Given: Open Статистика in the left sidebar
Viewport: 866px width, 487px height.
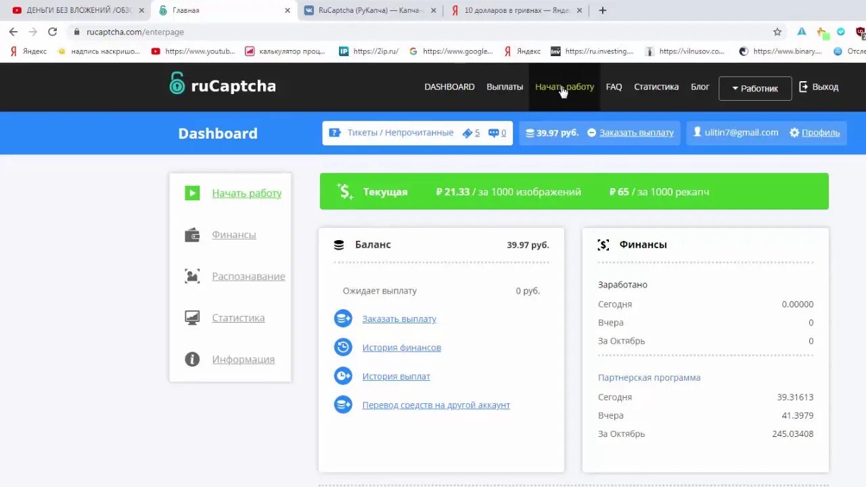Looking at the screenshot, I should (x=238, y=318).
